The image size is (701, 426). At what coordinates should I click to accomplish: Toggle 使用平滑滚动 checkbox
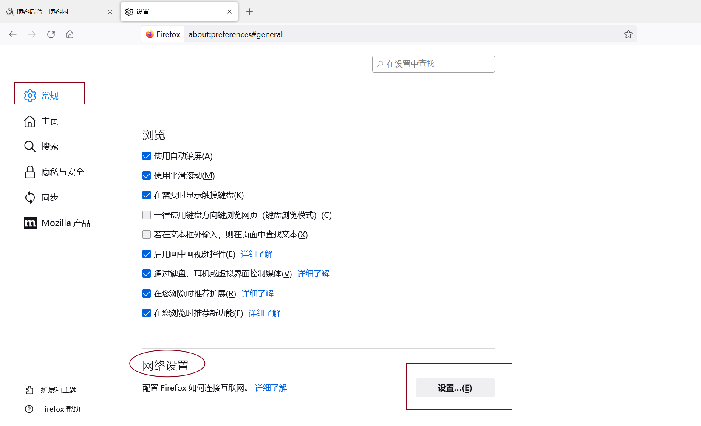pyautogui.click(x=147, y=175)
